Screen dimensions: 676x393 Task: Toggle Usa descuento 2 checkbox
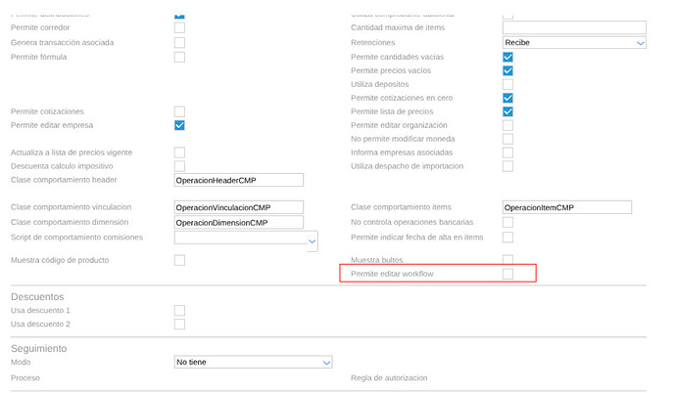click(x=179, y=324)
